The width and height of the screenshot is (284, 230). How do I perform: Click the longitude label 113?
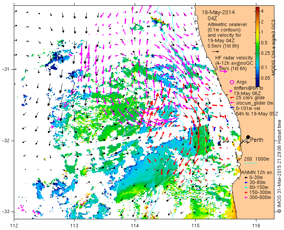pyautogui.click(x=74, y=225)
